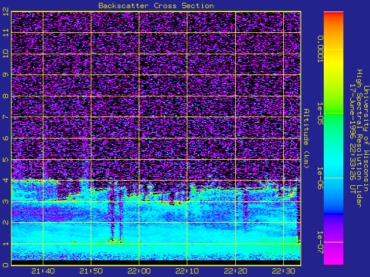Screen dimensions: 370x277
Task: Click the red top of the colorbar
Action: click(334, 14)
